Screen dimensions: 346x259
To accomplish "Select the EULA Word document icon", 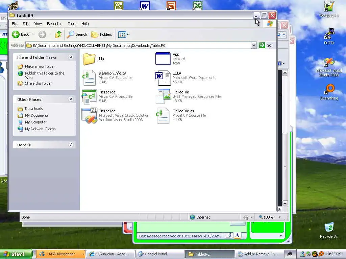I will click(163, 78).
